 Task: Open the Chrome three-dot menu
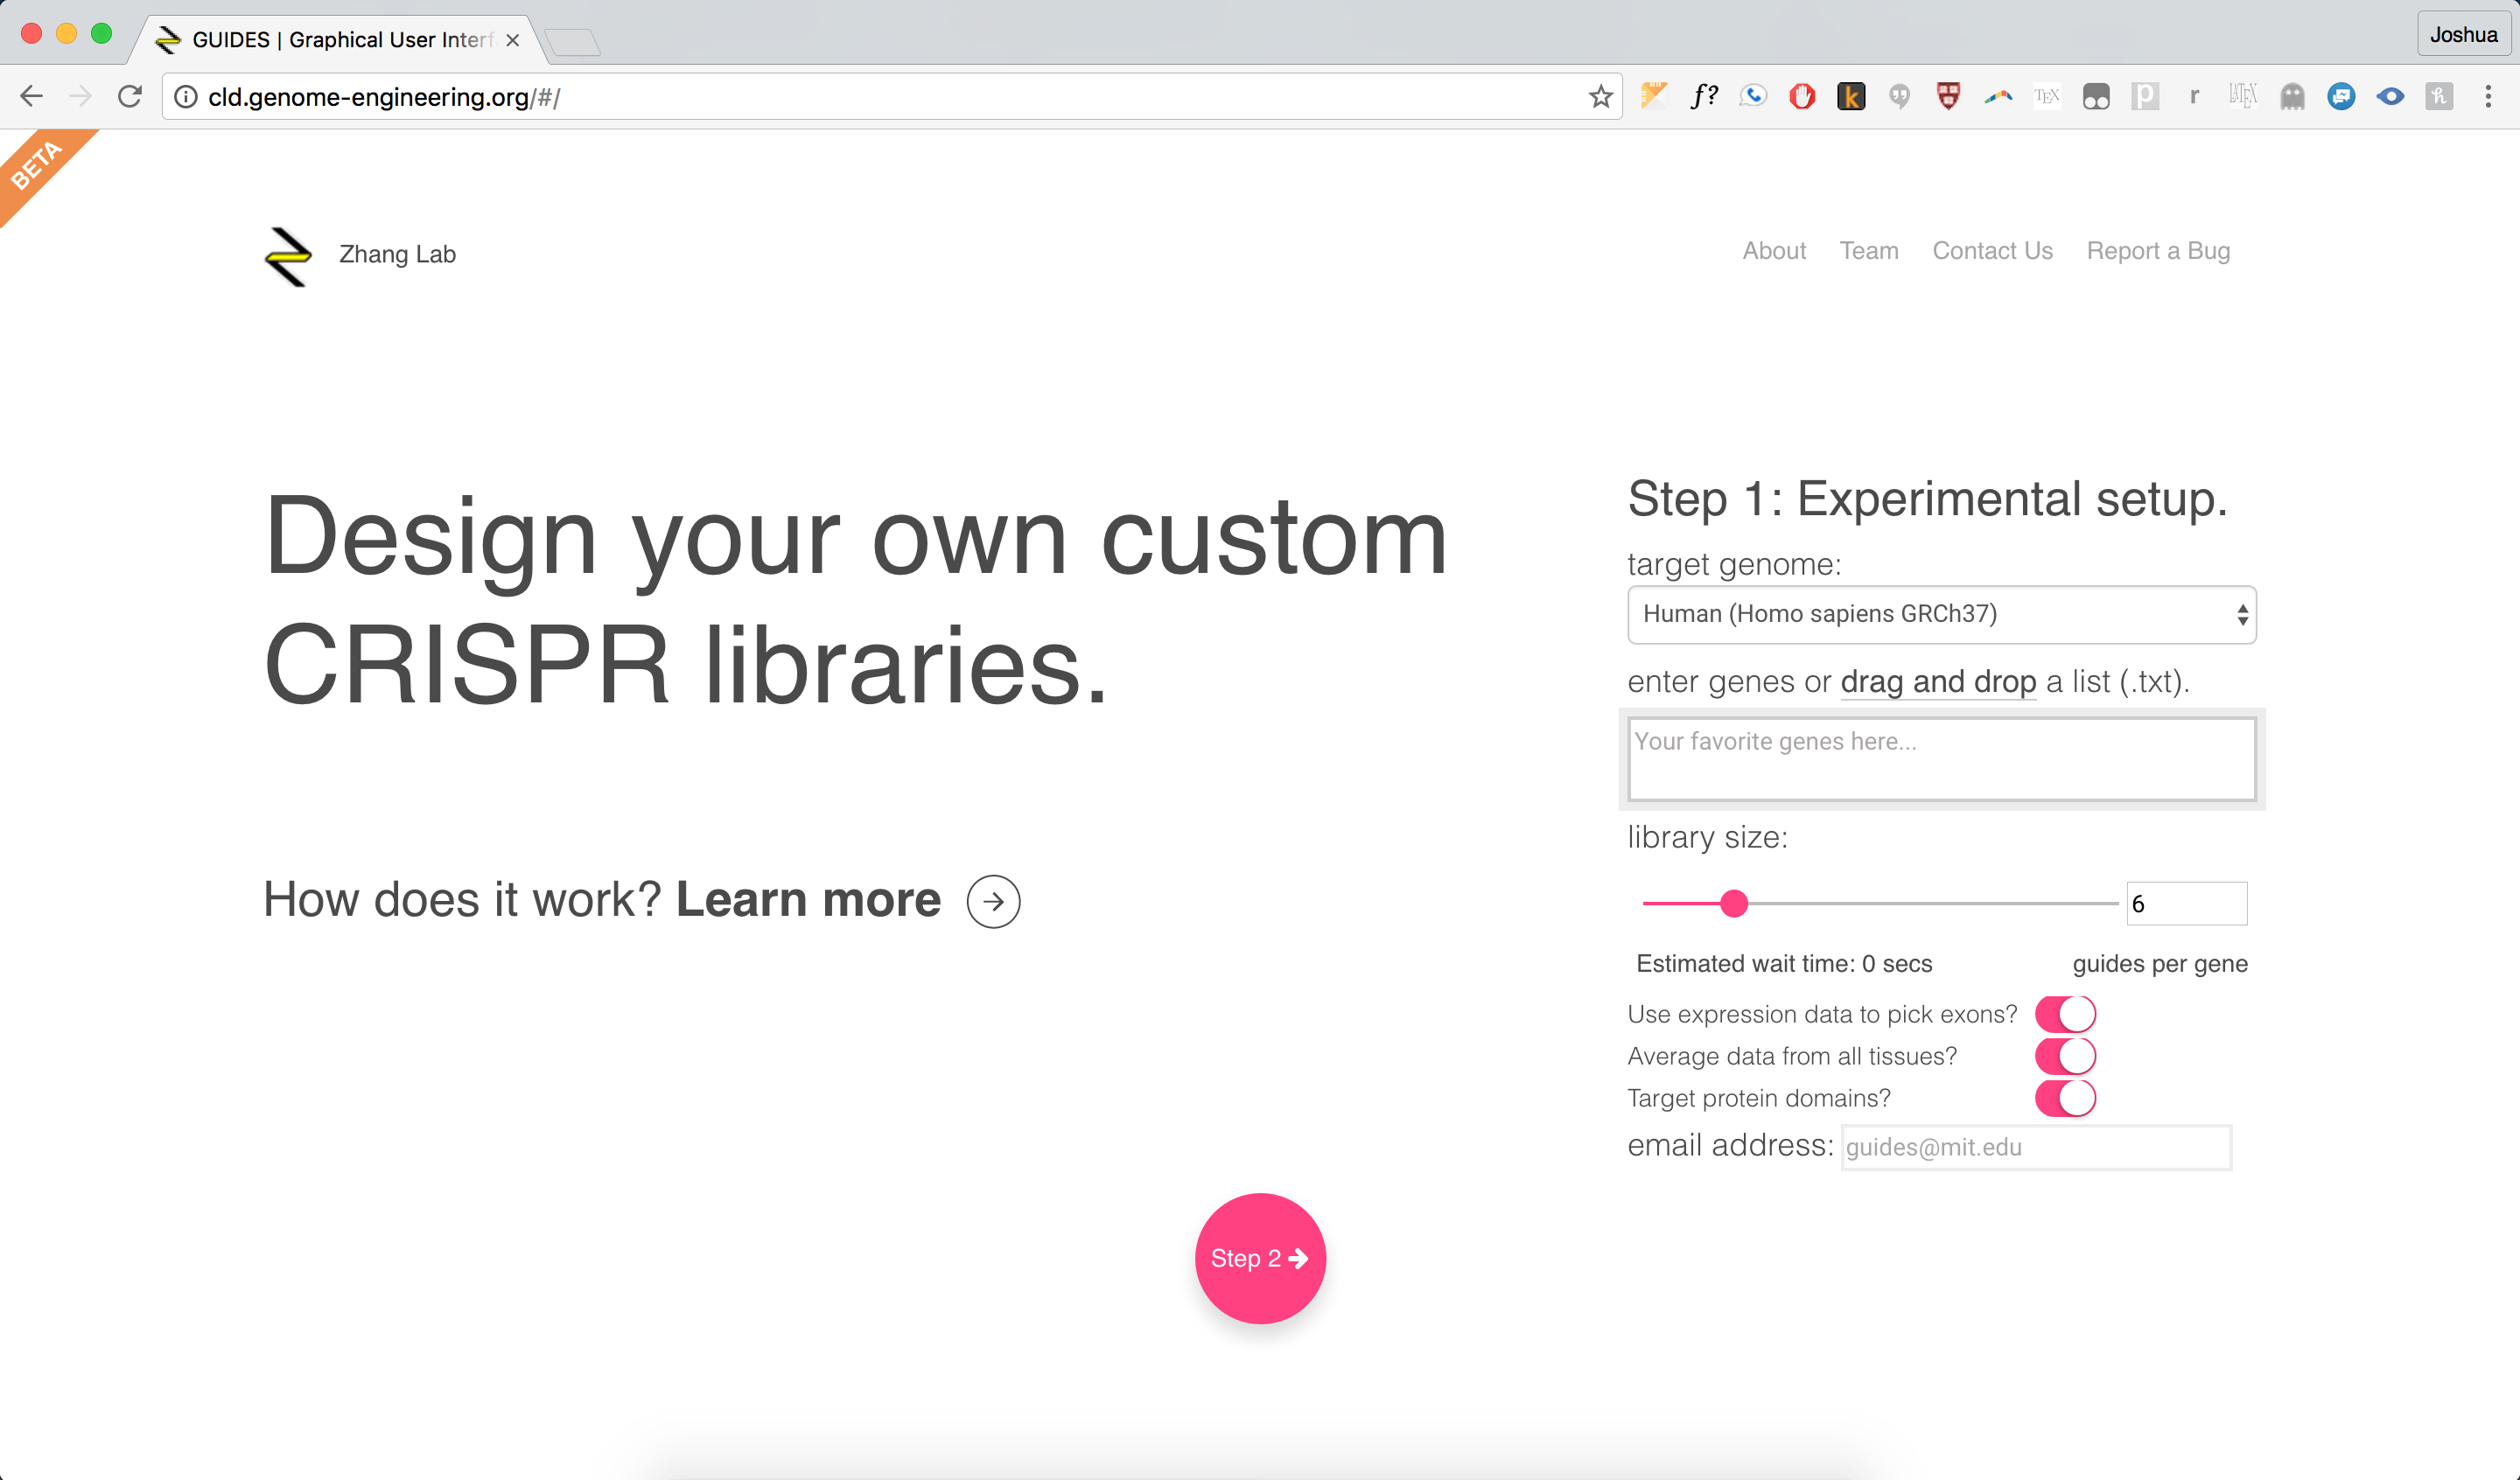coord(2488,97)
